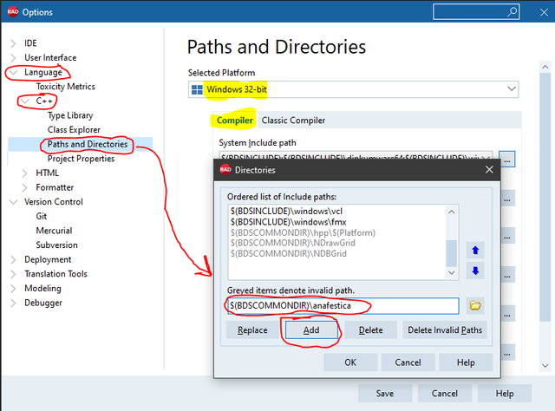Viewport: 555px width, 411px height.
Task: Click the path input field with anafestica
Action: (x=343, y=306)
